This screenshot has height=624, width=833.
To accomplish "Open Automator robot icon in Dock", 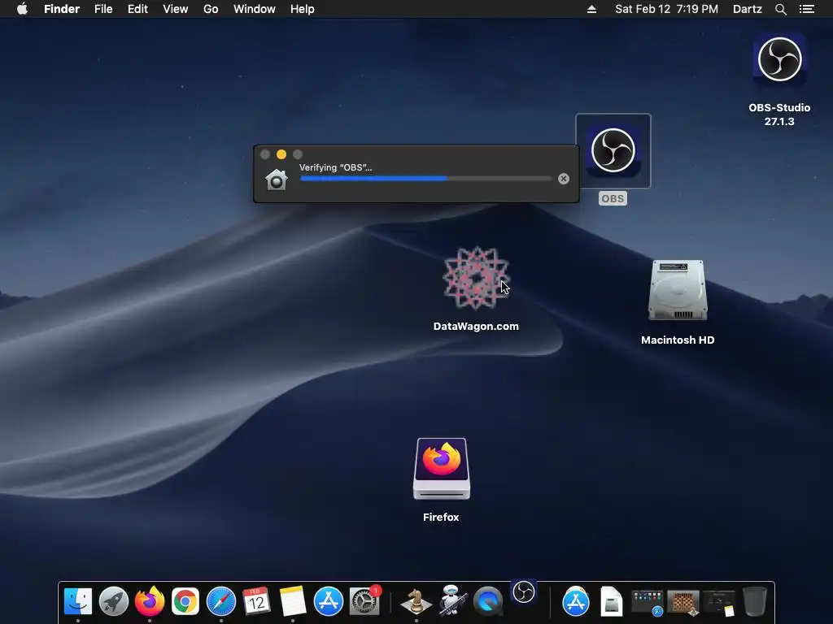I will pyautogui.click(x=452, y=602).
